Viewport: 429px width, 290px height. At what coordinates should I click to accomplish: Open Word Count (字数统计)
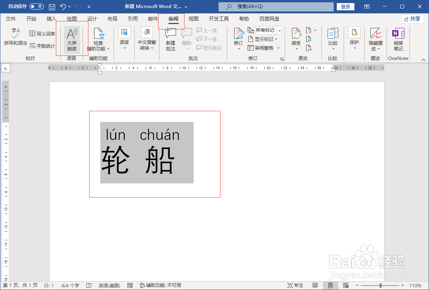point(42,46)
